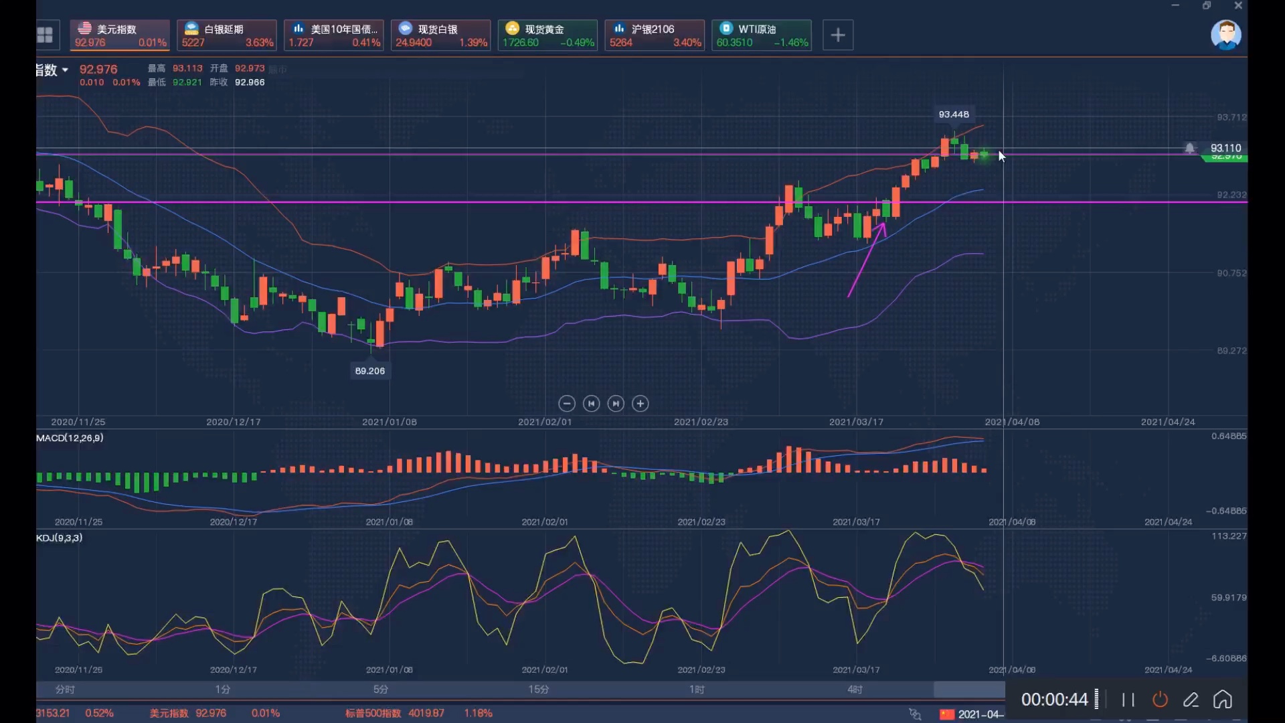The width and height of the screenshot is (1285, 723).
Task: Switch to the 白银延期 tab
Action: point(227,35)
